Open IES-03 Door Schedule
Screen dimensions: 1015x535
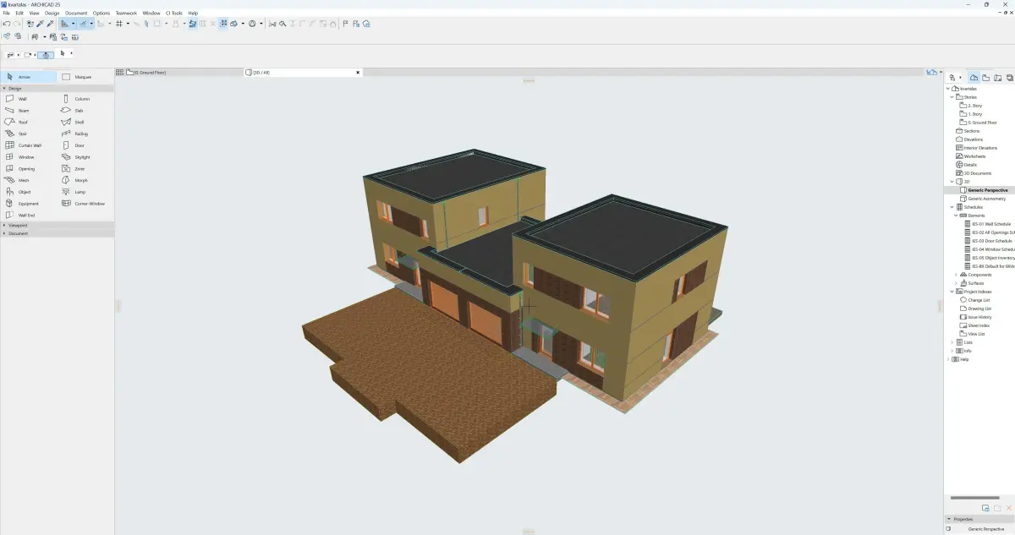[x=989, y=241]
